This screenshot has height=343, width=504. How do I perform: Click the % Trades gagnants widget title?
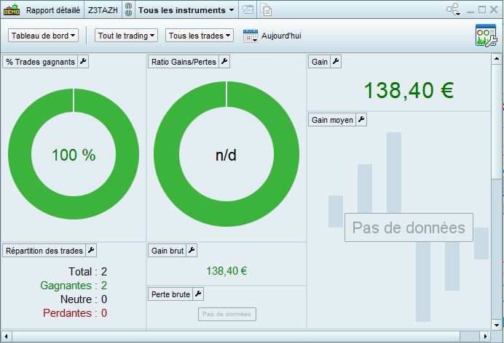pos(40,62)
